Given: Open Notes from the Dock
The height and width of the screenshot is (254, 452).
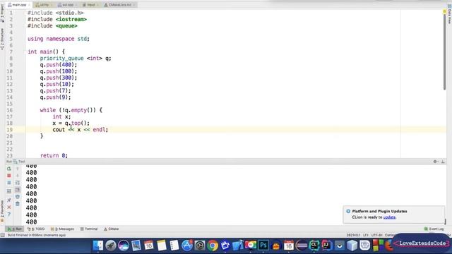Looking at the screenshot, I should click(162, 246).
